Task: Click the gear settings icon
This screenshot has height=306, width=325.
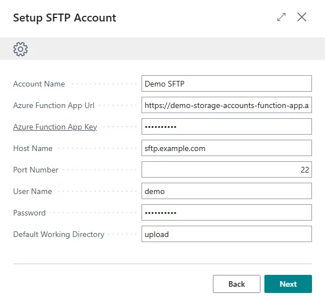Action: [20, 49]
